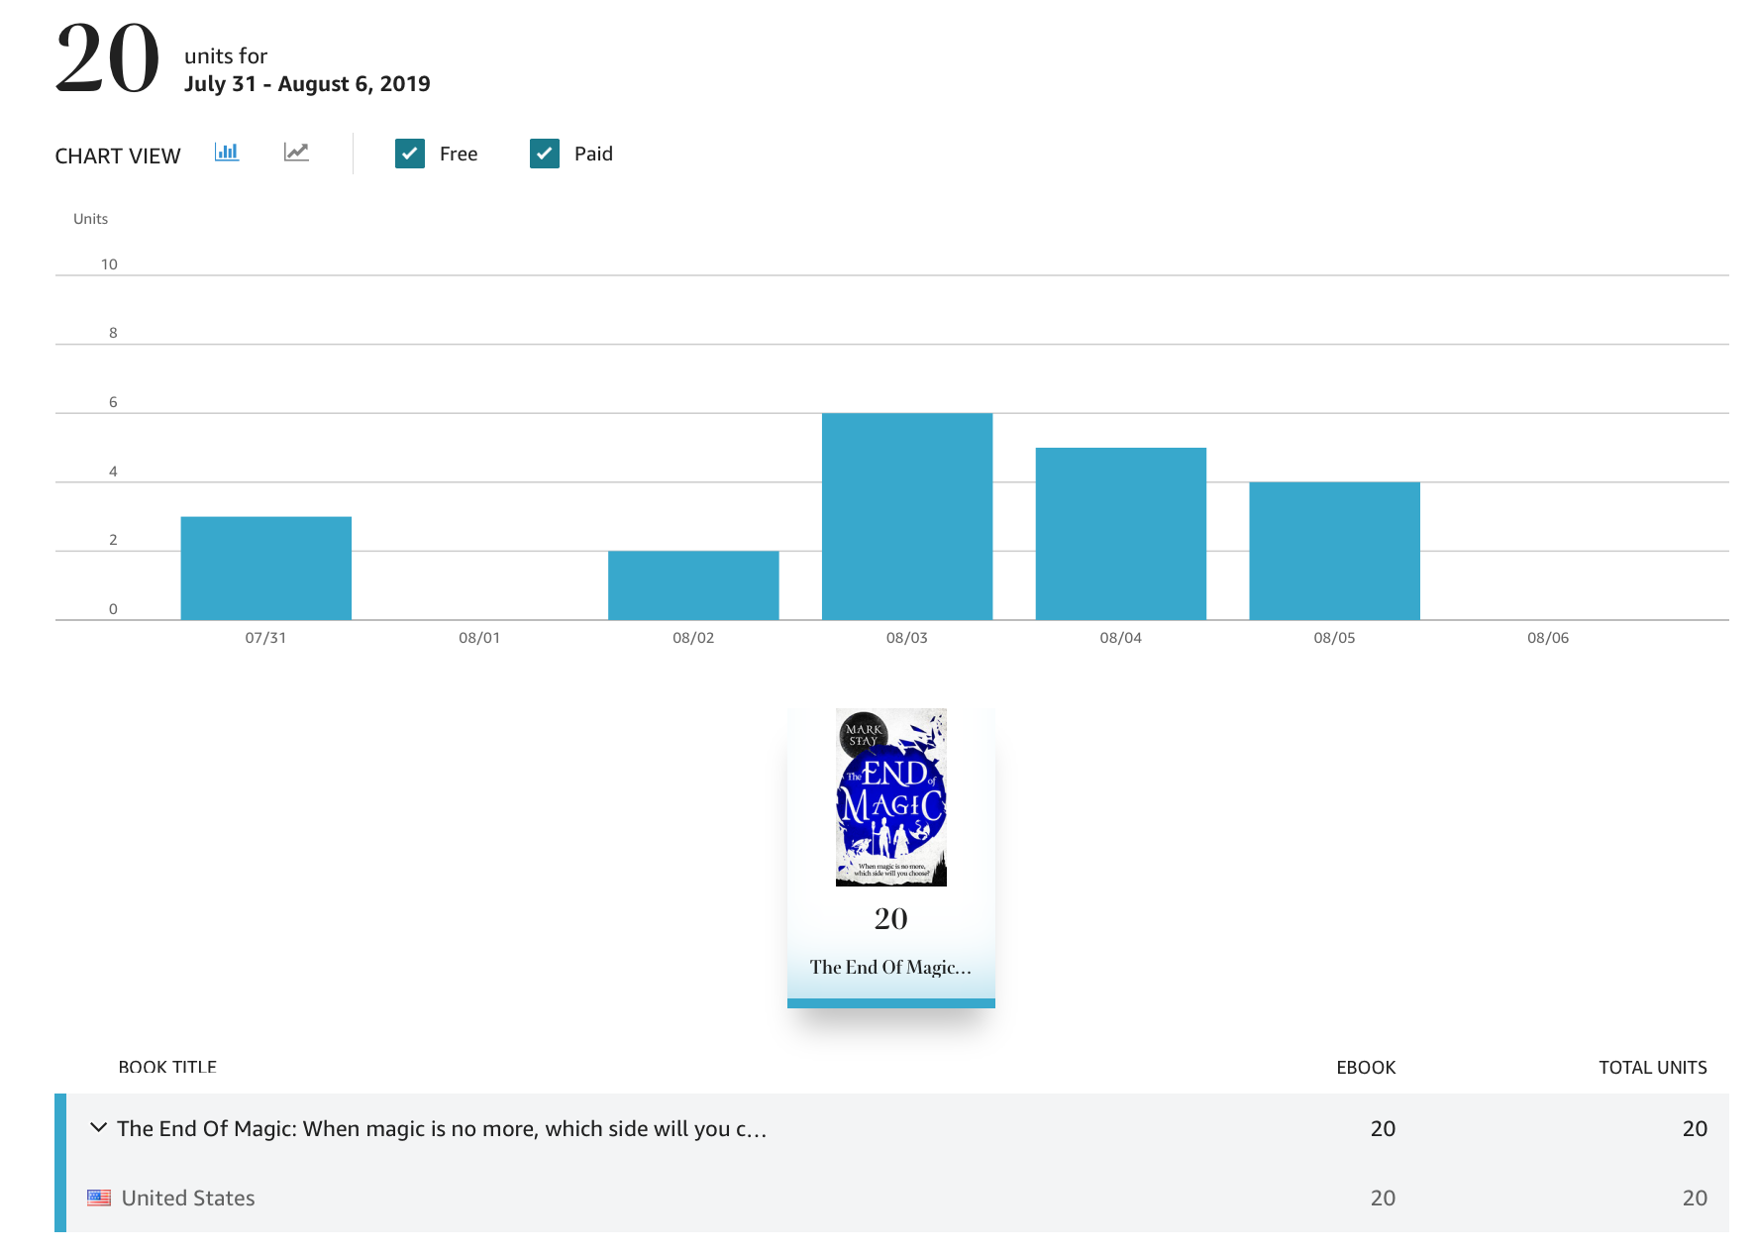Switch to line chart view
Viewport: 1757px width, 1252px height.
[296, 153]
